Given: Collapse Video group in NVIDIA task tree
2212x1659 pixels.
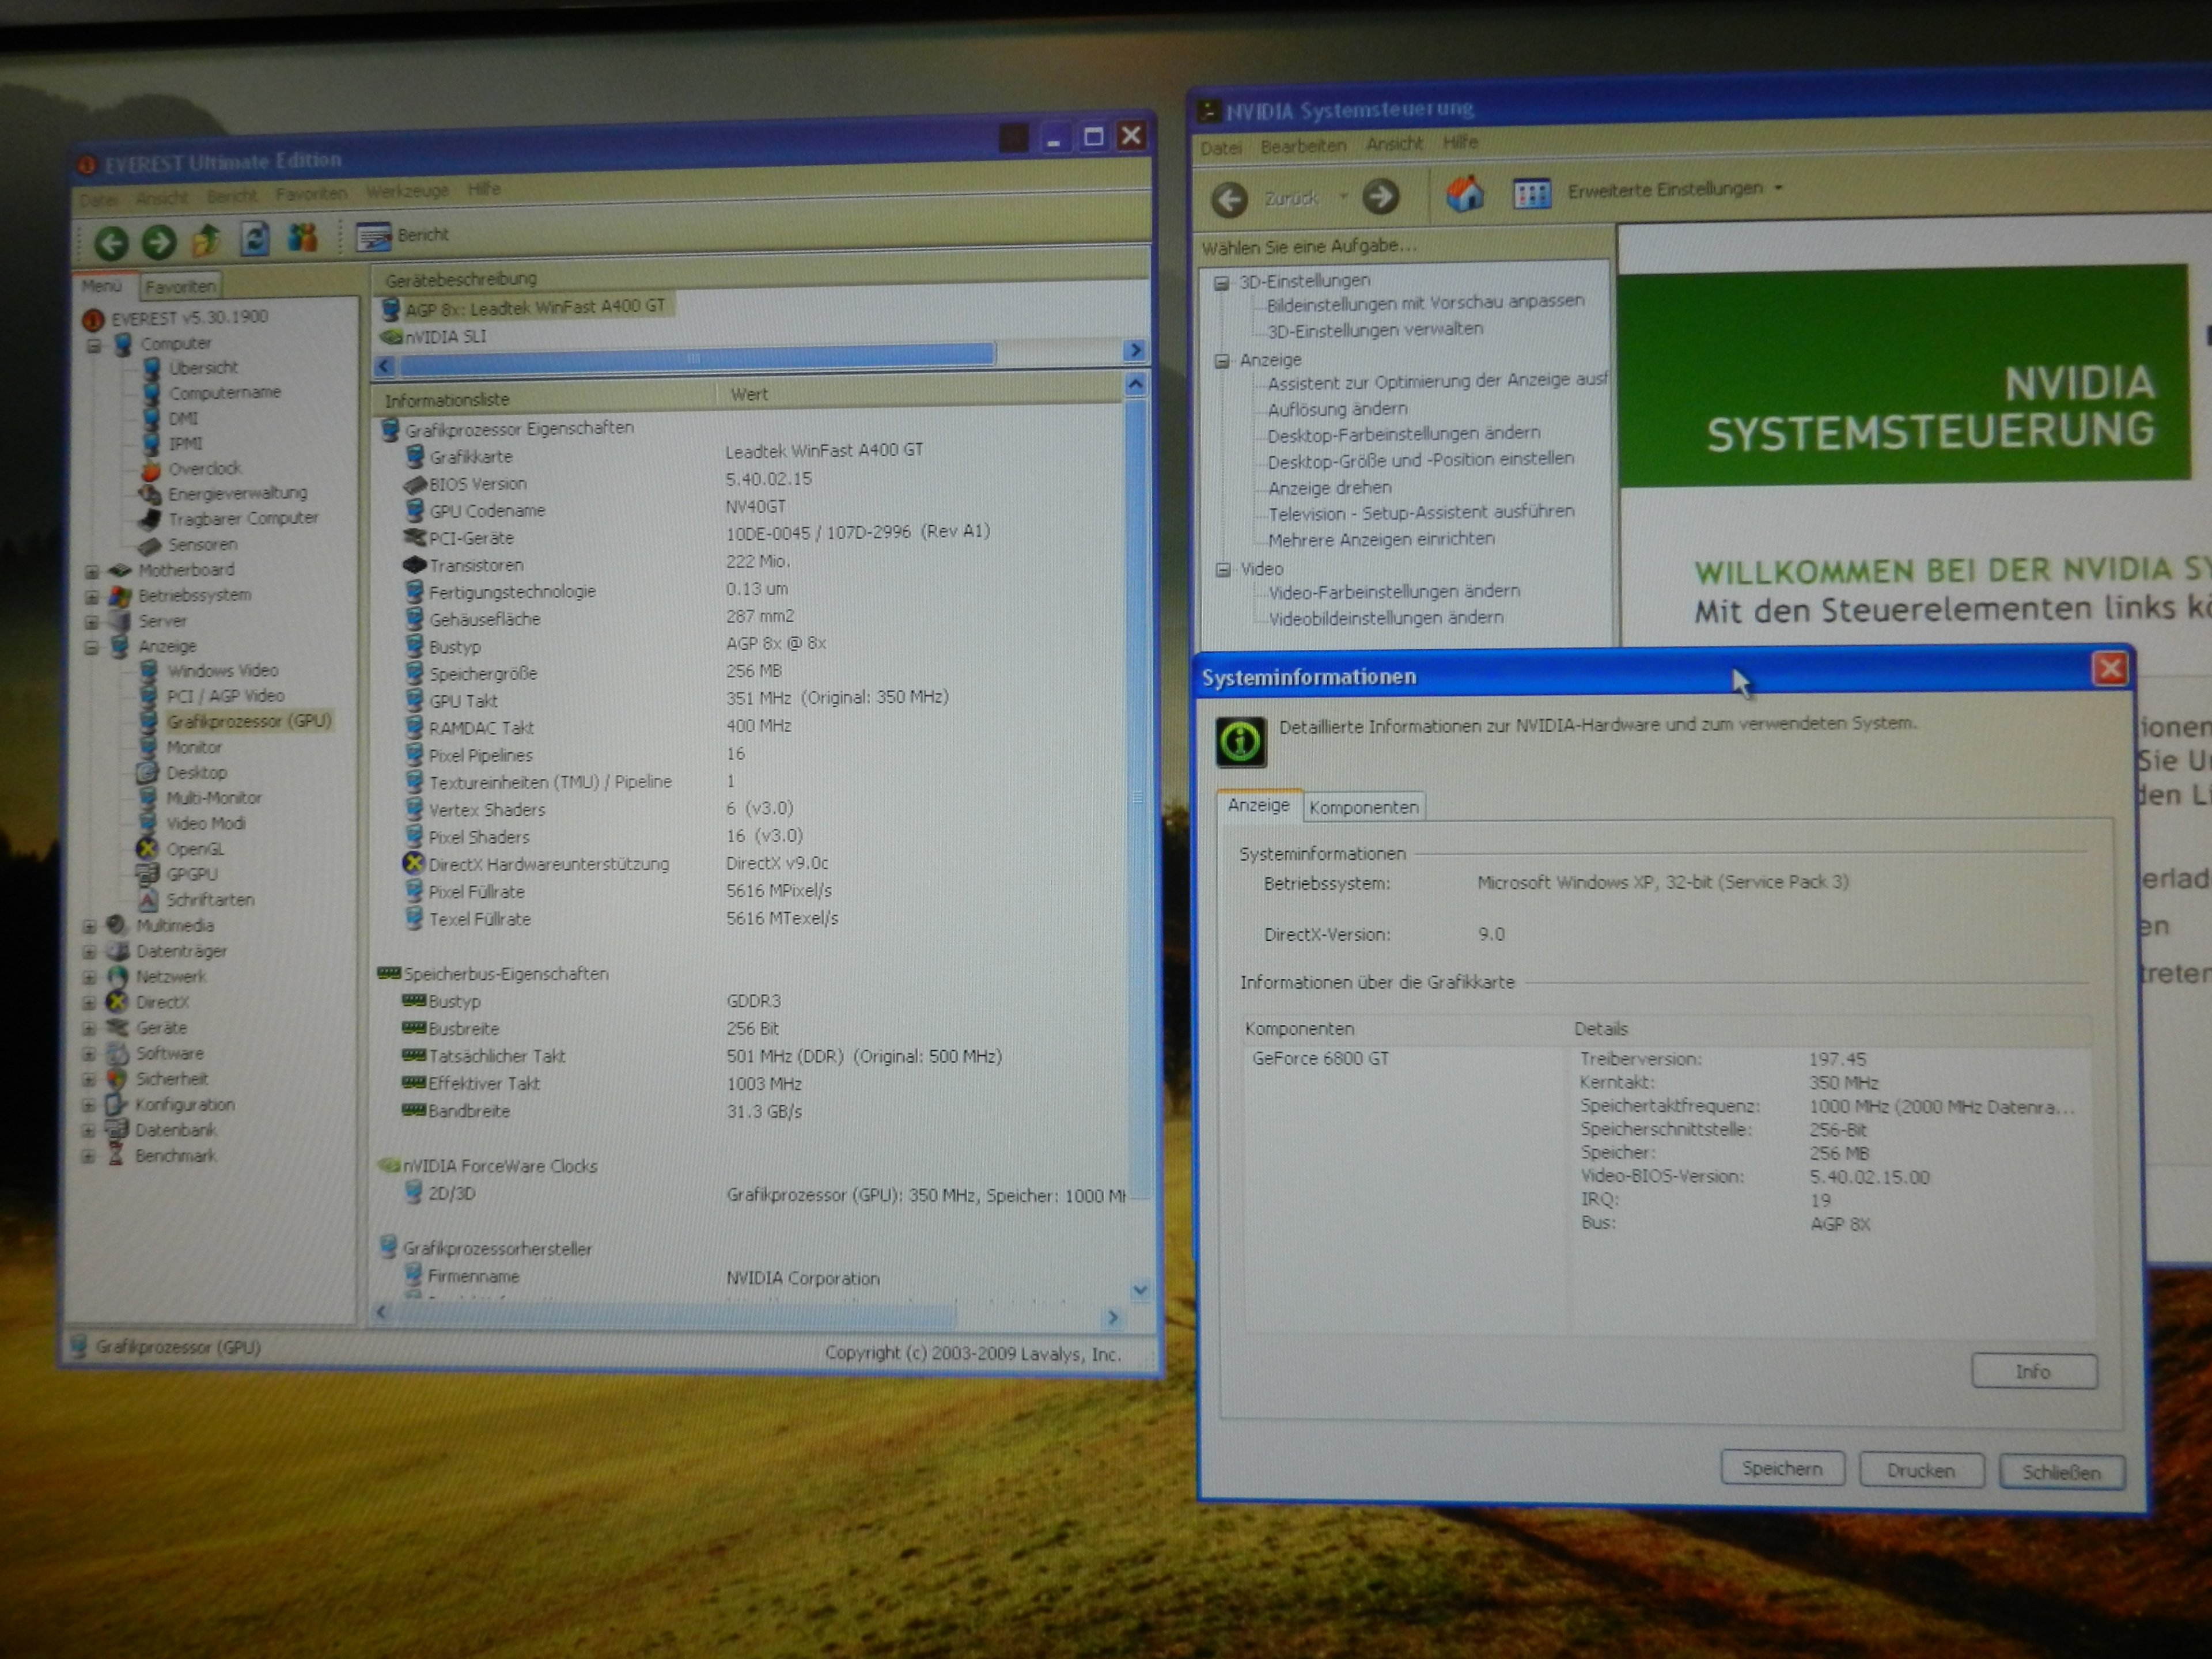Looking at the screenshot, I should click(x=1222, y=569).
